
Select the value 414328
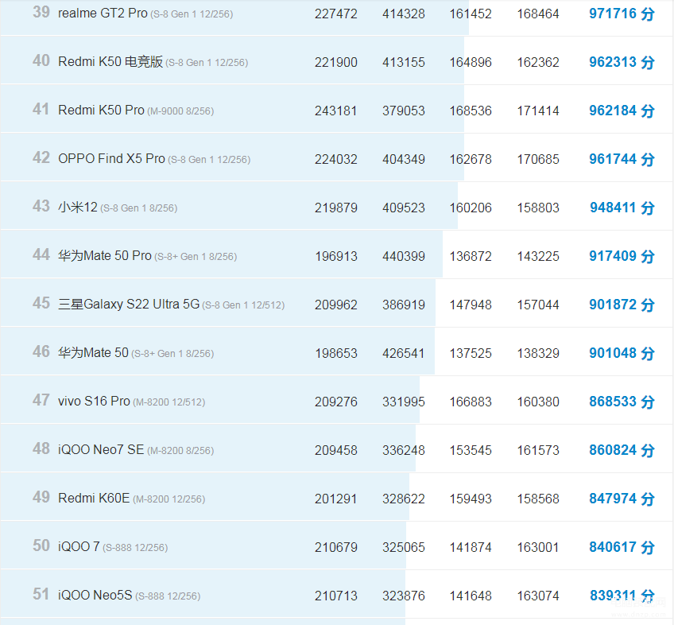tap(404, 14)
